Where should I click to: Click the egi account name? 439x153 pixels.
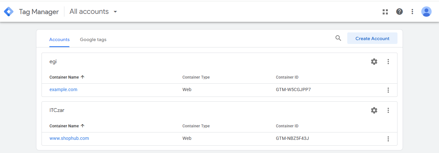[53, 62]
